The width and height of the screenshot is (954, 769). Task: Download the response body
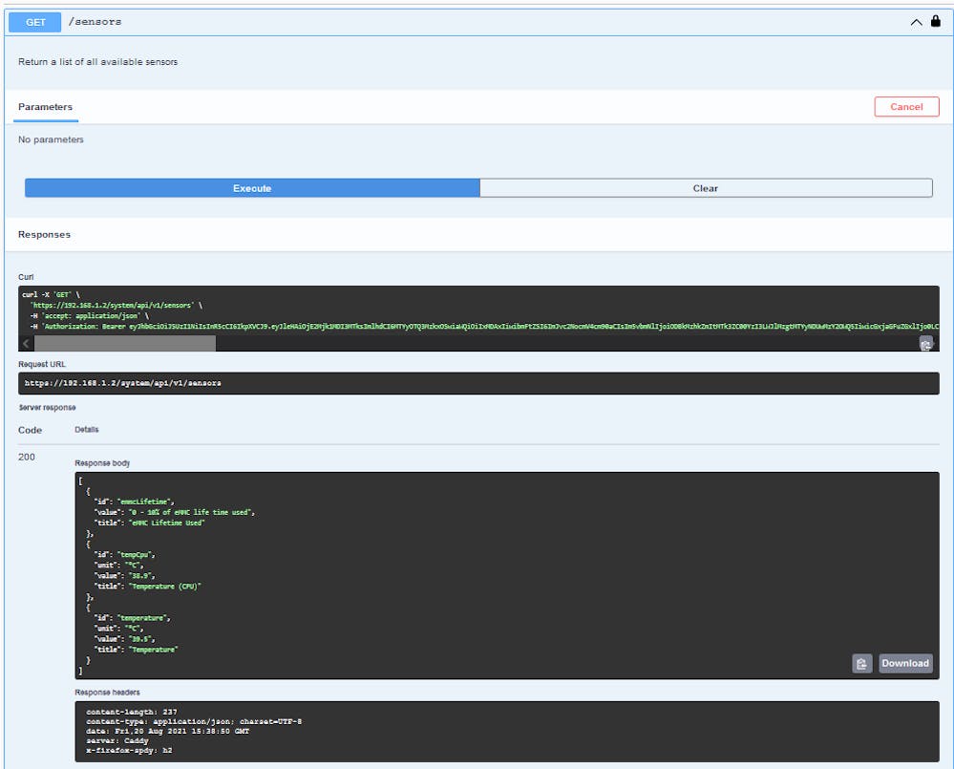coord(903,663)
